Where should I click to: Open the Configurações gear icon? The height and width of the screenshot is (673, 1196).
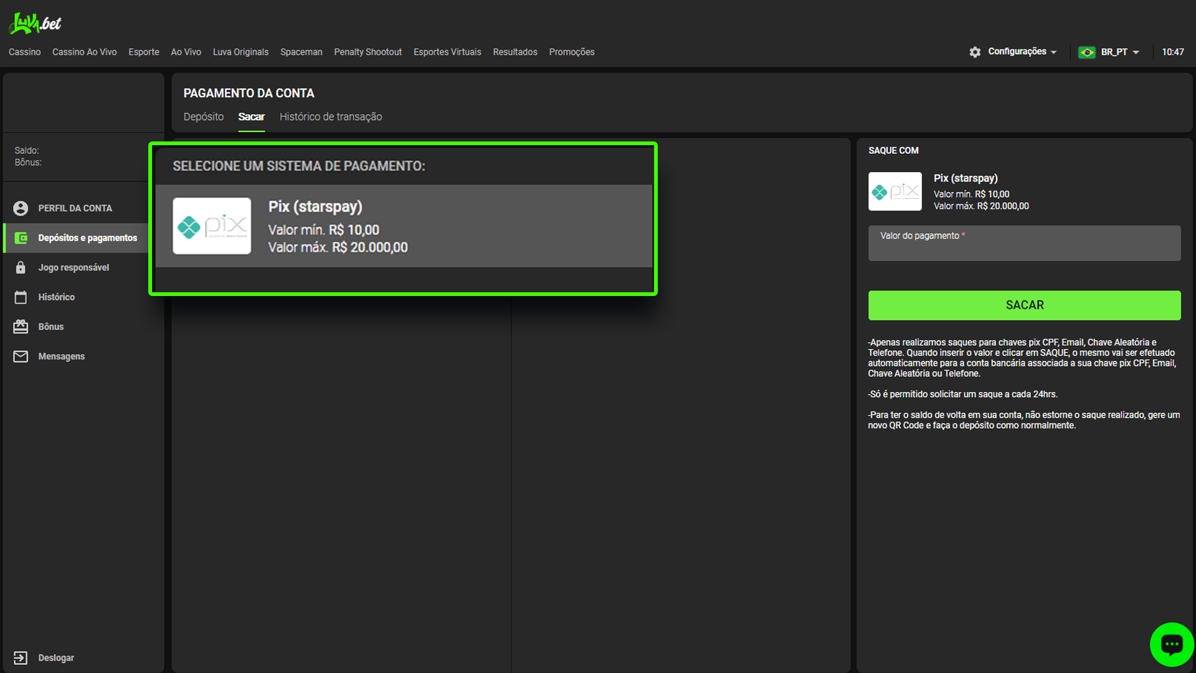pos(975,52)
